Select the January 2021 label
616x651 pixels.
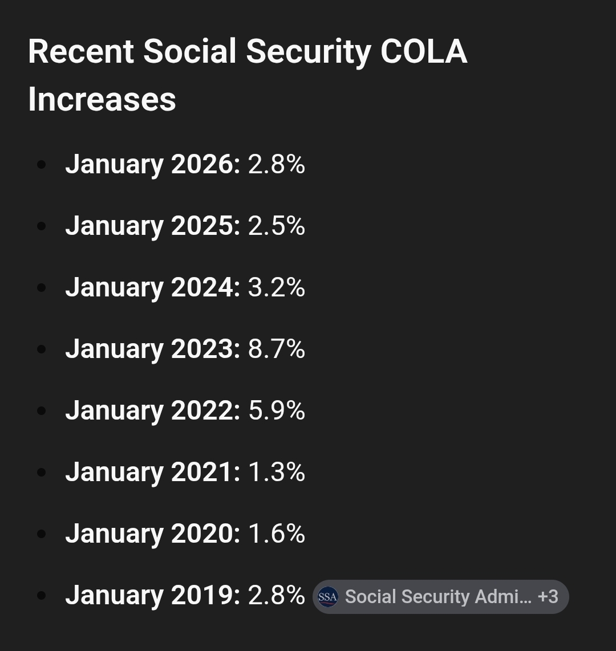(152, 472)
